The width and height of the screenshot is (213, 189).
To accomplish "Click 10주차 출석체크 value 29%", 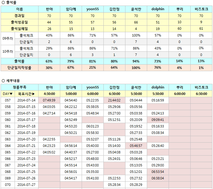I will (49, 48).
